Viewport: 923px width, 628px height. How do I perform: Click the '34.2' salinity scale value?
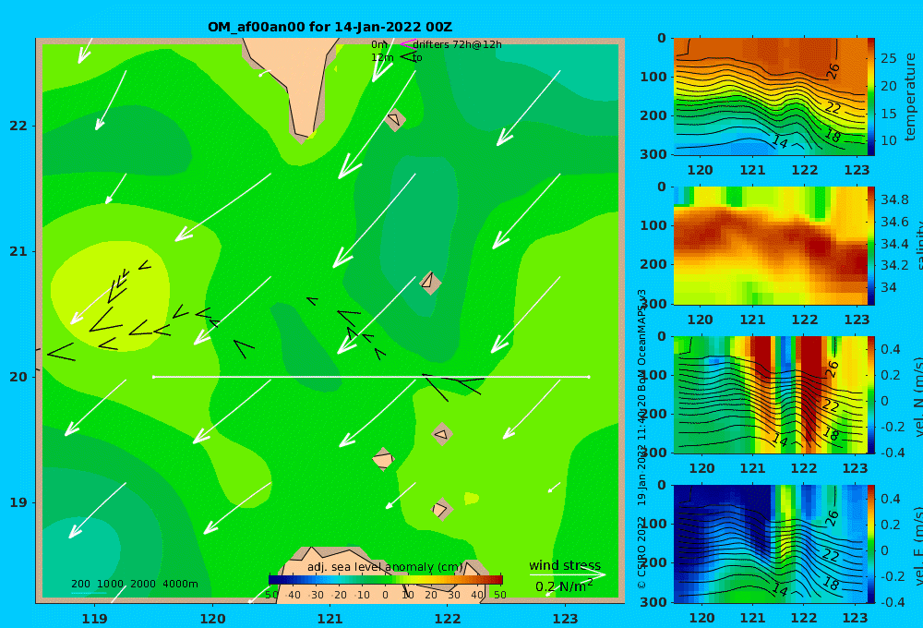894,266
